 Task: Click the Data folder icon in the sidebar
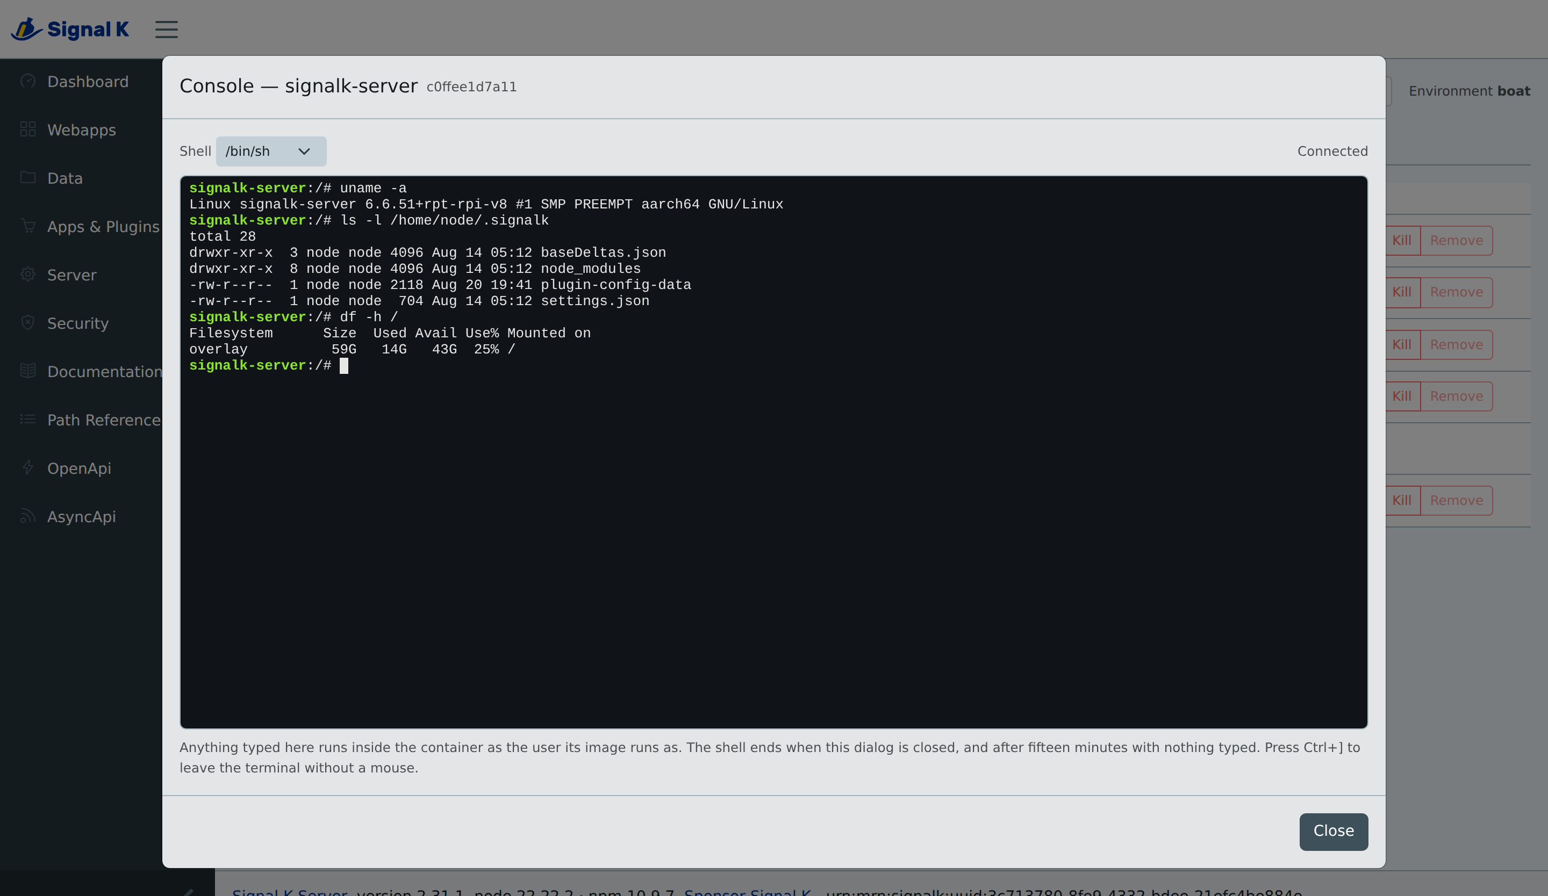(27, 177)
